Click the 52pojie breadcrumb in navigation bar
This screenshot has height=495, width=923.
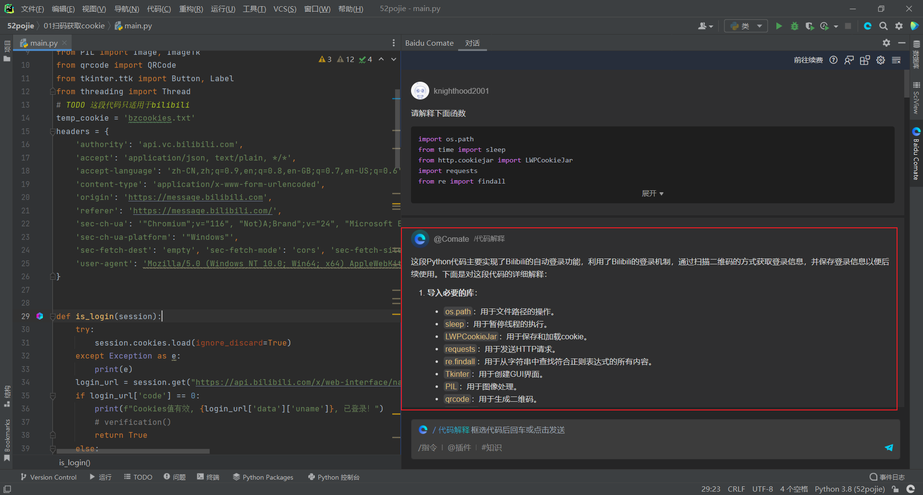point(21,26)
